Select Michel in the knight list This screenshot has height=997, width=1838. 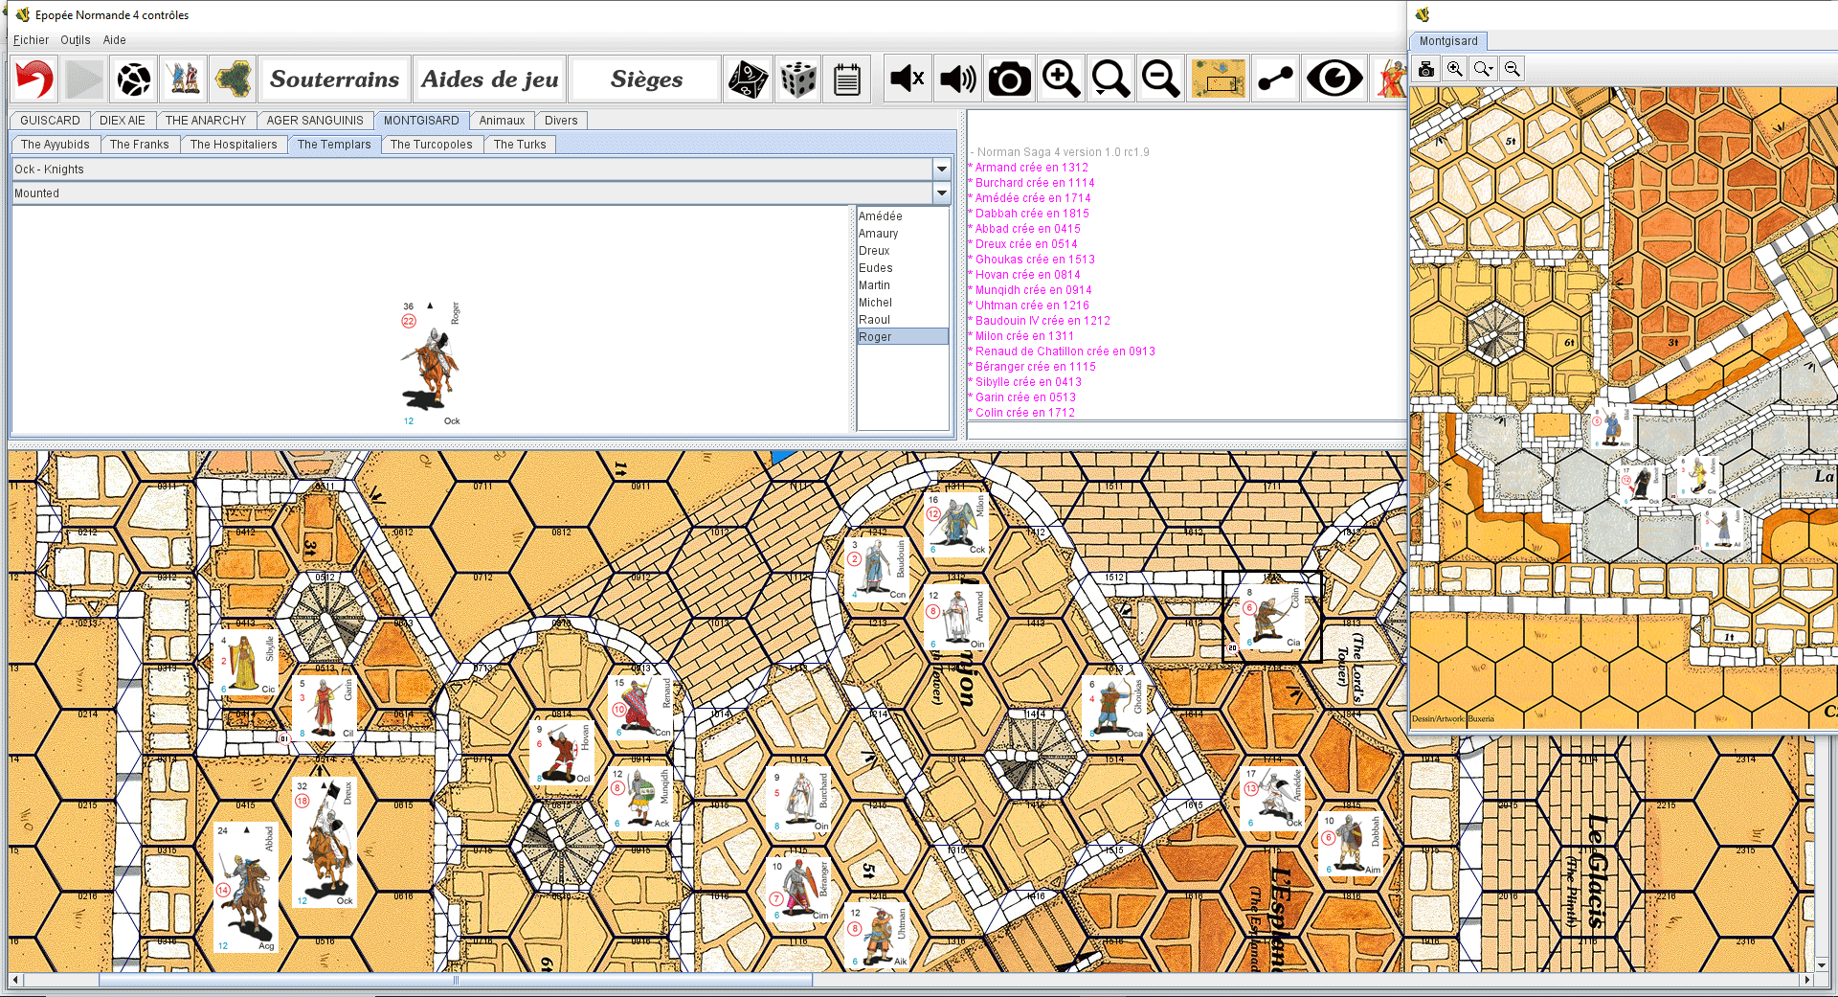[x=902, y=303]
